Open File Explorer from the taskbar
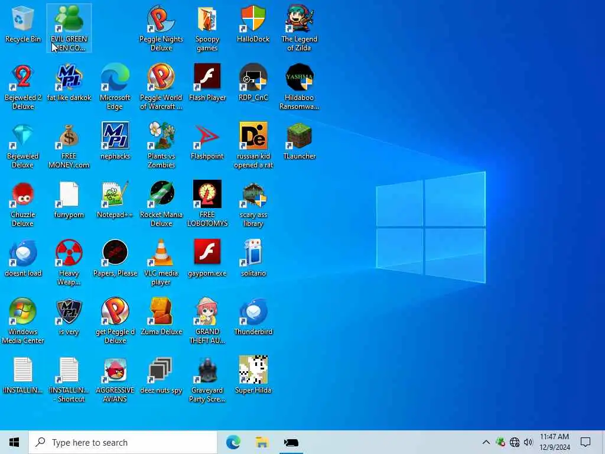 click(x=262, y=442)
